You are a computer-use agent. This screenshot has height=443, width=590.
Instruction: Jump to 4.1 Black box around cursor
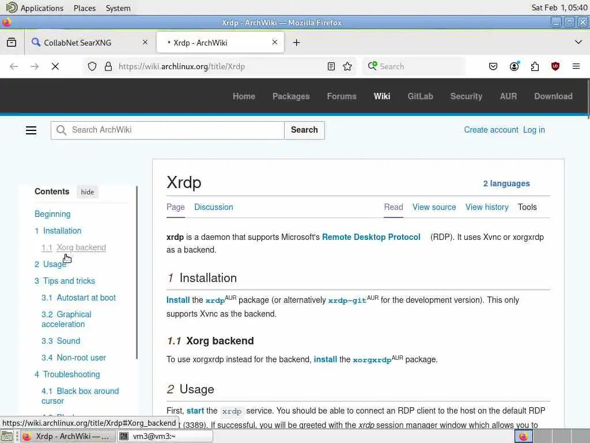(x=80, y=396)
